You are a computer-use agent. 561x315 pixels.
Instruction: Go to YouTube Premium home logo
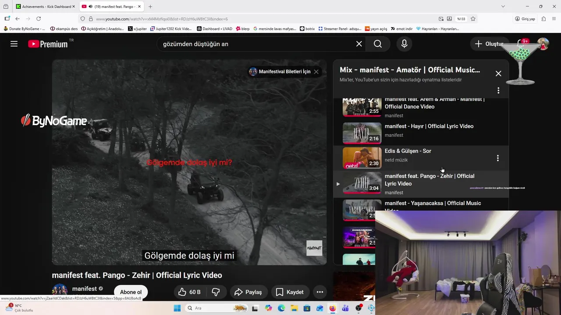(48, 44)
